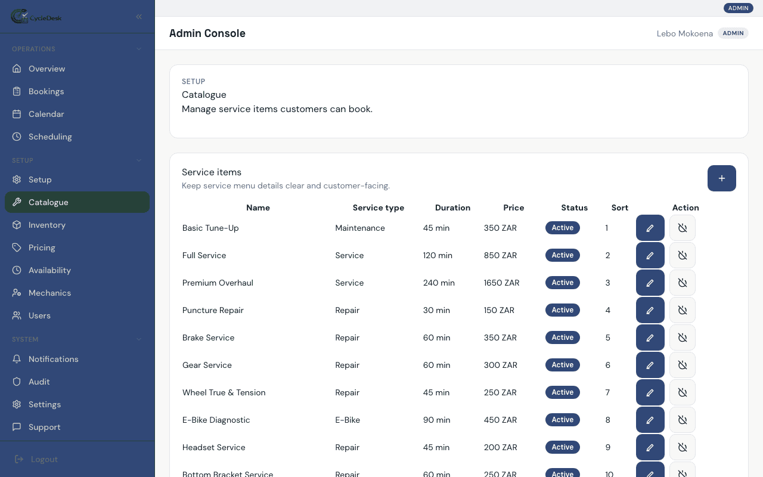Edit Full Service using the pencil icon

point(650,255)
